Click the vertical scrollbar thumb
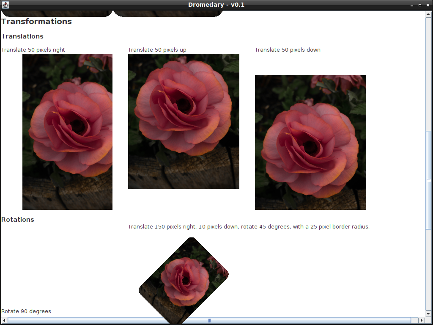Screen dimensions: 433x325 tap(428, 180)
